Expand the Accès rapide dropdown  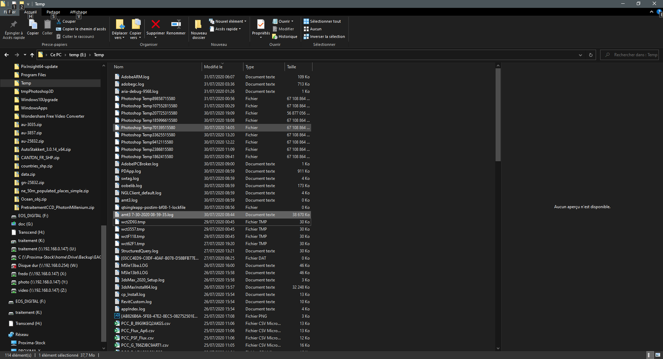[x=225, y=29]
